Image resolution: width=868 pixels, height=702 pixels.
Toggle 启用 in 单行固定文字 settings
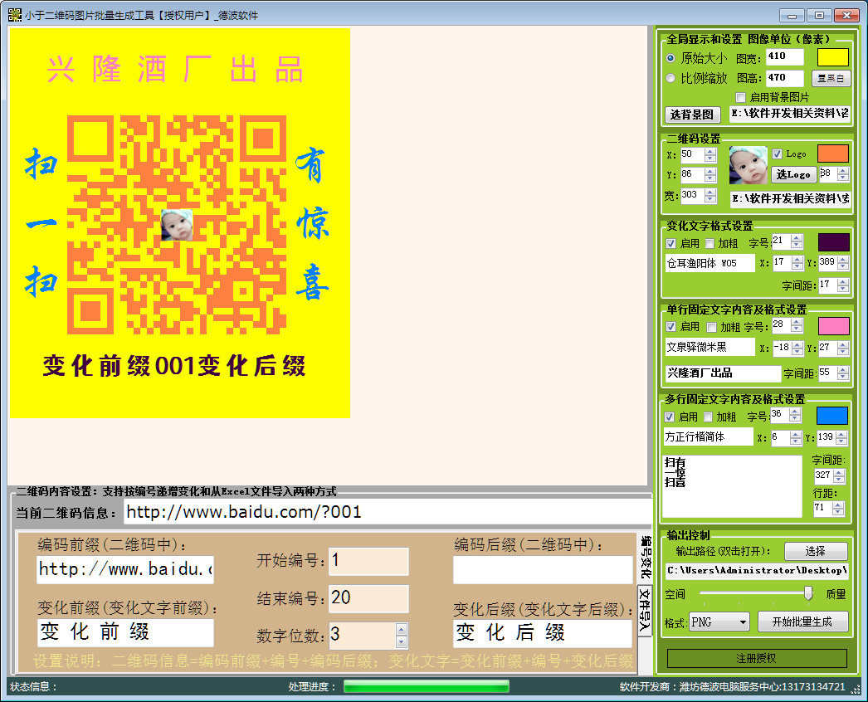point(671,327)
